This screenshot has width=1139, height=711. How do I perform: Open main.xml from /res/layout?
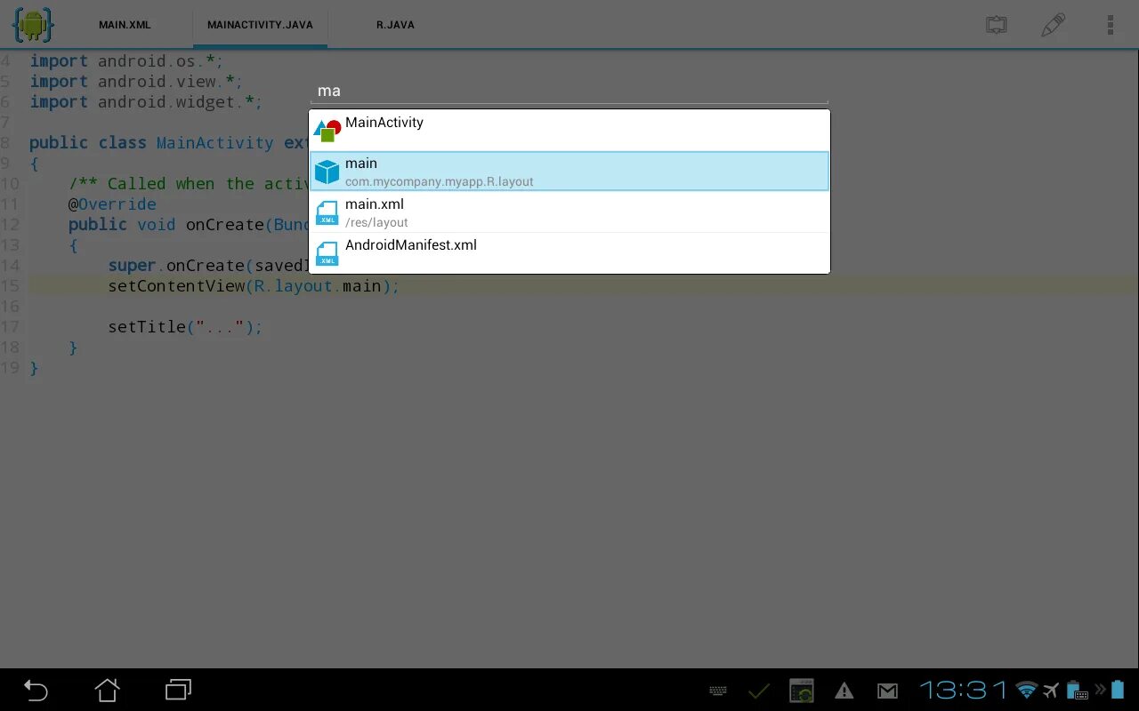click(569, 212)
